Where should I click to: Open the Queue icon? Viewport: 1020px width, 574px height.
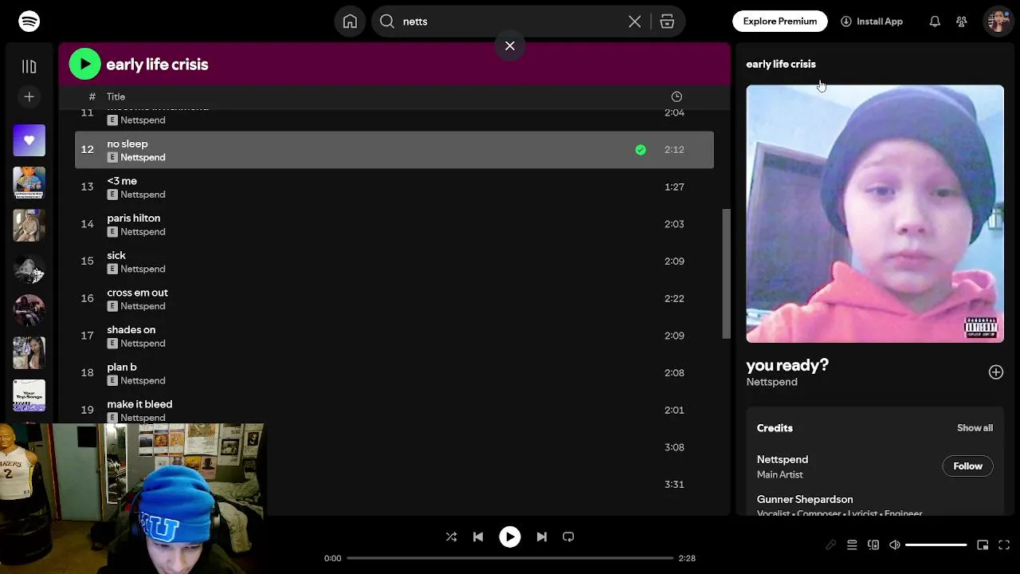(852, 545)
